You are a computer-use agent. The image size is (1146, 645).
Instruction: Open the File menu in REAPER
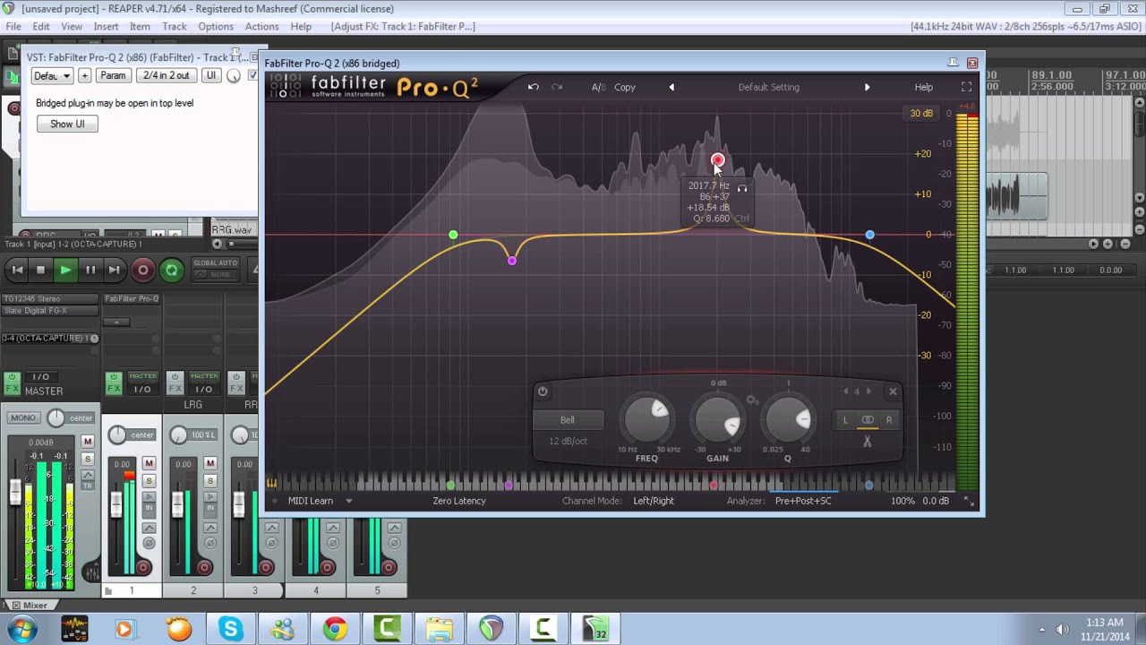pyautogui.click(x=13, y=27)
